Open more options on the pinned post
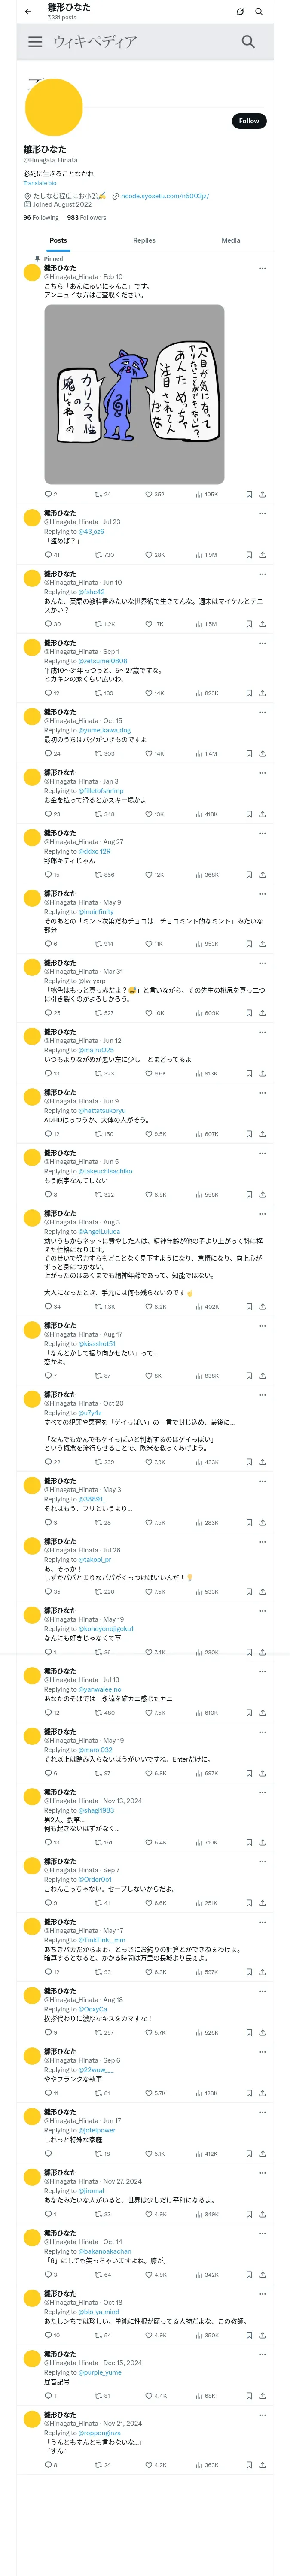 [262, 268]
